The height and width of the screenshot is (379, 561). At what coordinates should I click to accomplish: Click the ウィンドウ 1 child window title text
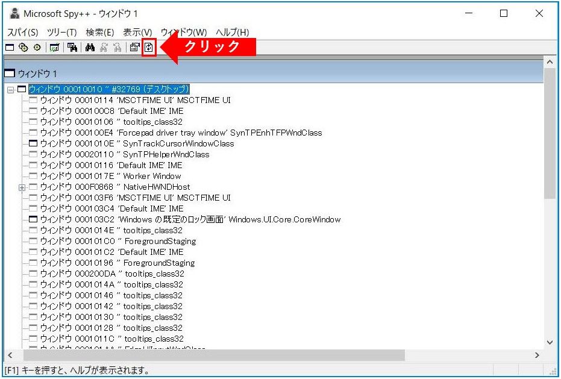coord(37,74)
